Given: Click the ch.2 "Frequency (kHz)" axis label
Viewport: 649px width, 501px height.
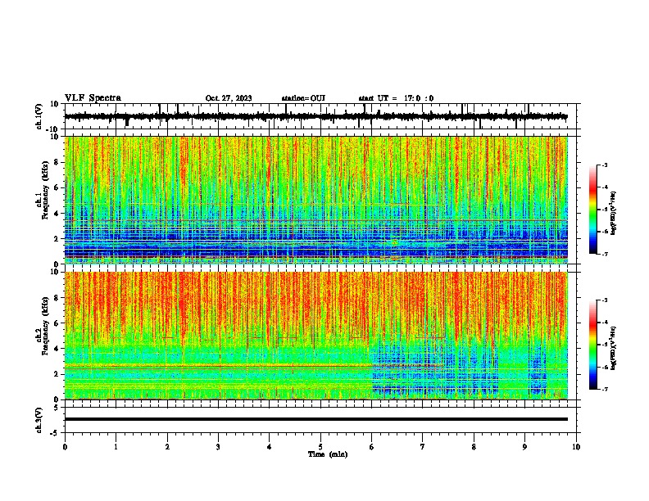Looking at the screenshot, I should (x=45, y=326).
